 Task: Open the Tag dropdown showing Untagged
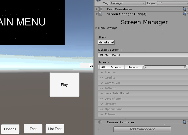(x=127, y=3)
